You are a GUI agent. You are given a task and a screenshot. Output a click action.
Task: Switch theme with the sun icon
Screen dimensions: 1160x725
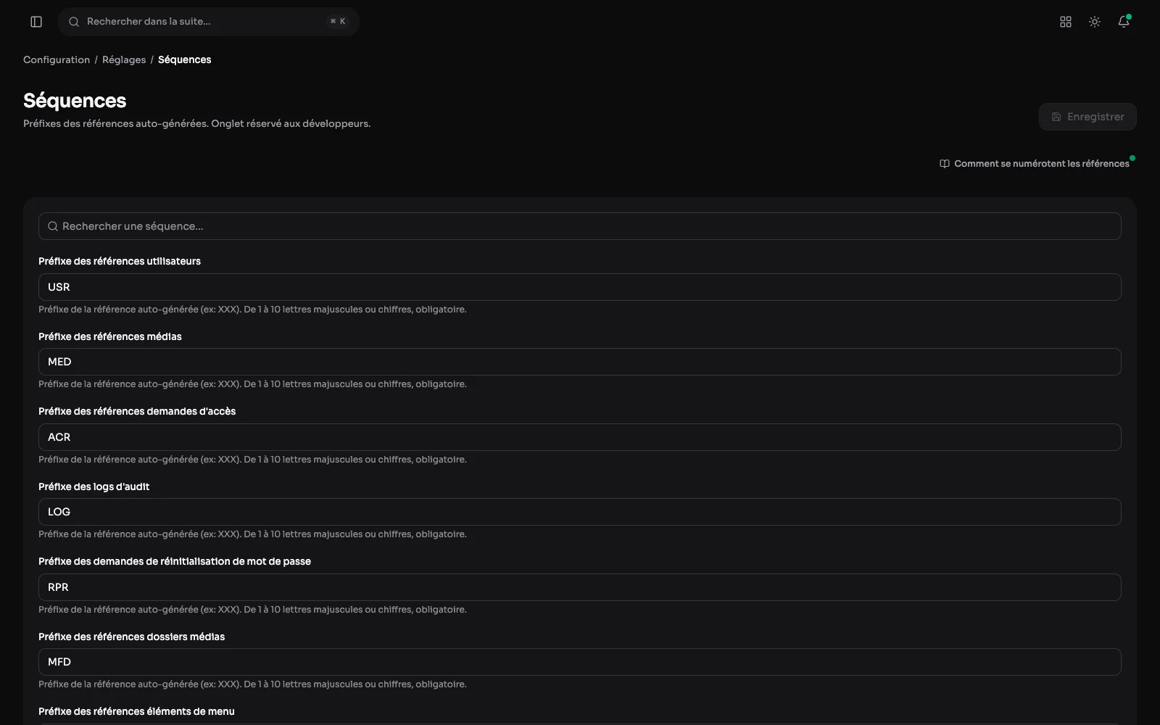[1095, 22]
